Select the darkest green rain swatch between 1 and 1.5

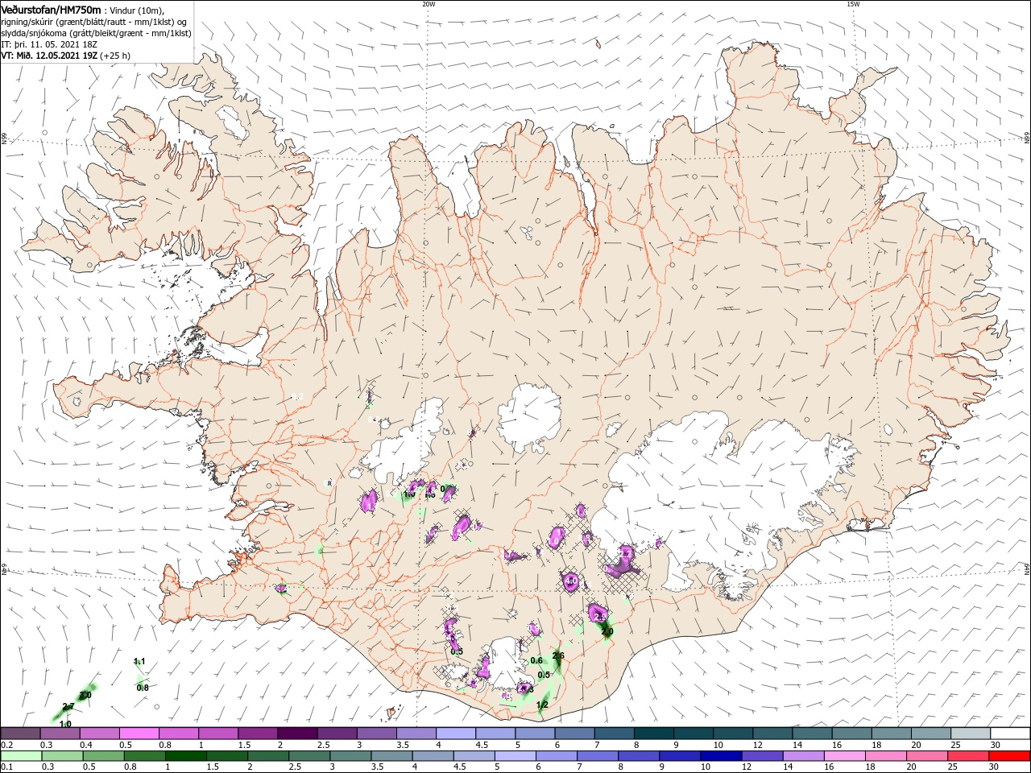(x=186, y=756)
